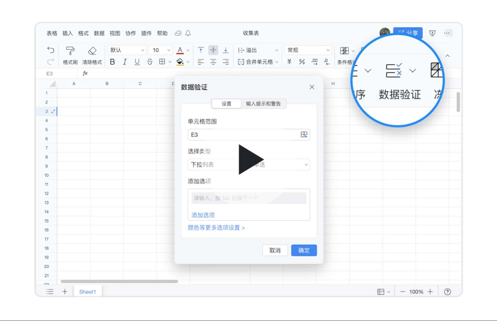Click the blue 分享 share button
This screenshot has width=497, height=321.
[408, 32]
